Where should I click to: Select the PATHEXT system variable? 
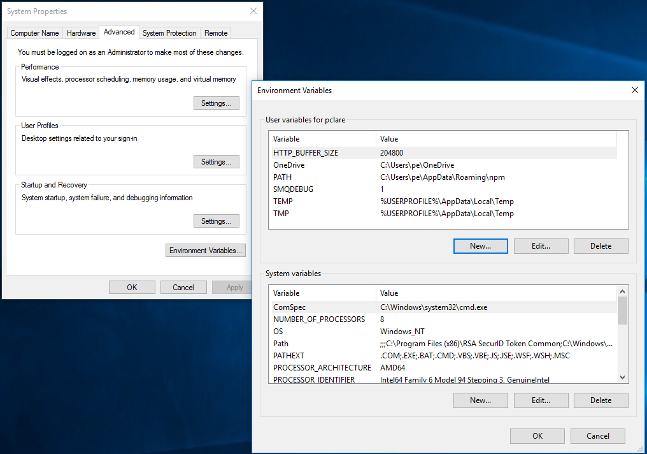click(443, 356)
